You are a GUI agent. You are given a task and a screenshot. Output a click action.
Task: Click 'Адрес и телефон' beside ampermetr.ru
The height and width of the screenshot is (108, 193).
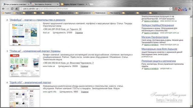point(151,69)
